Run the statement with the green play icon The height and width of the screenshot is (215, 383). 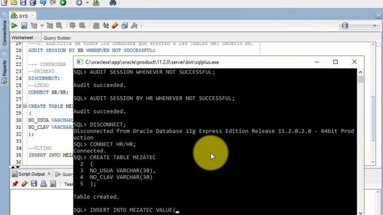[x=14, y=25]
